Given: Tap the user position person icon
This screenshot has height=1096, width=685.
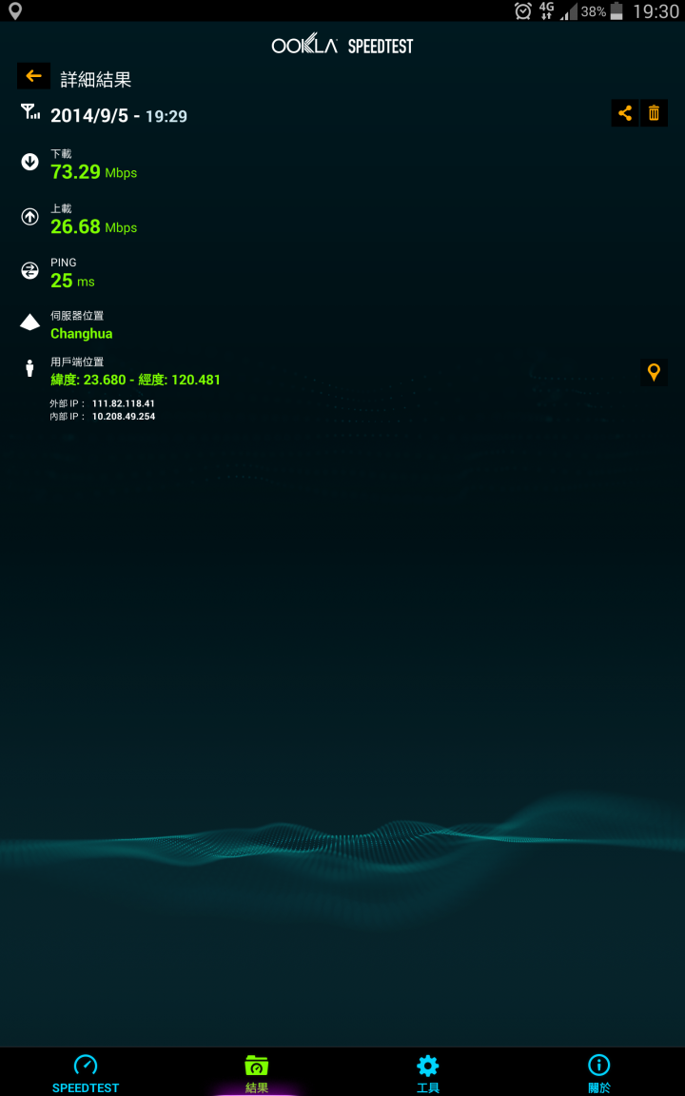Looking at the screenshot, I should [29, 367].
